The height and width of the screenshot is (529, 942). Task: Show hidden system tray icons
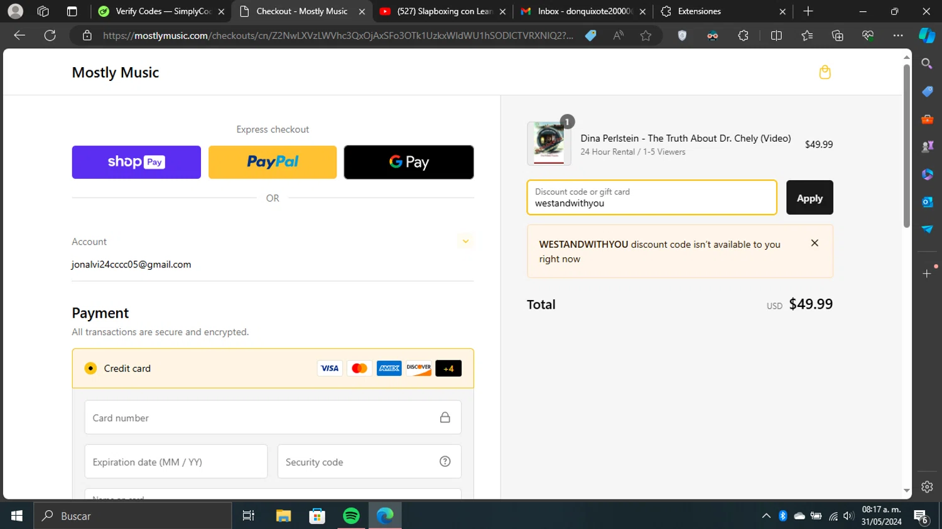[x=766, y=516]
